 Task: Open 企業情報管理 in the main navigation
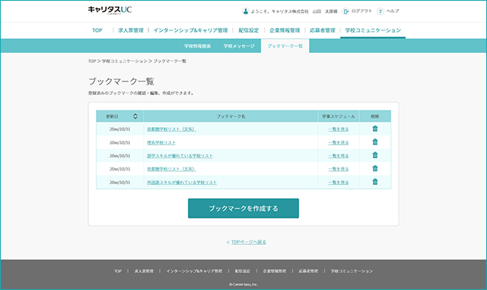285,30
